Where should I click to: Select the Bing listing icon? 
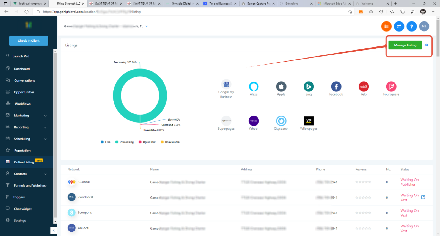coord(309,87)
